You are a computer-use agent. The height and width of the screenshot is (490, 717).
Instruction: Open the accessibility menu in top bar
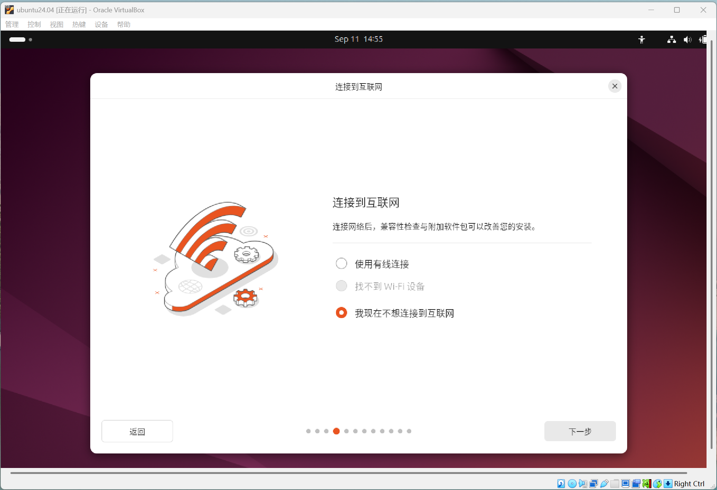(x=641, y=40)
